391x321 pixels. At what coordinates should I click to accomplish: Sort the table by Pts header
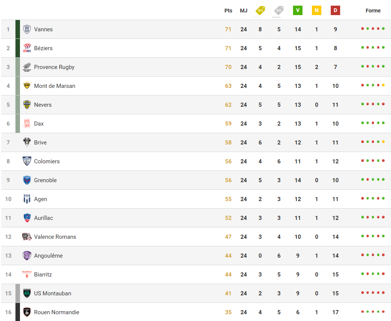point(228,11)
